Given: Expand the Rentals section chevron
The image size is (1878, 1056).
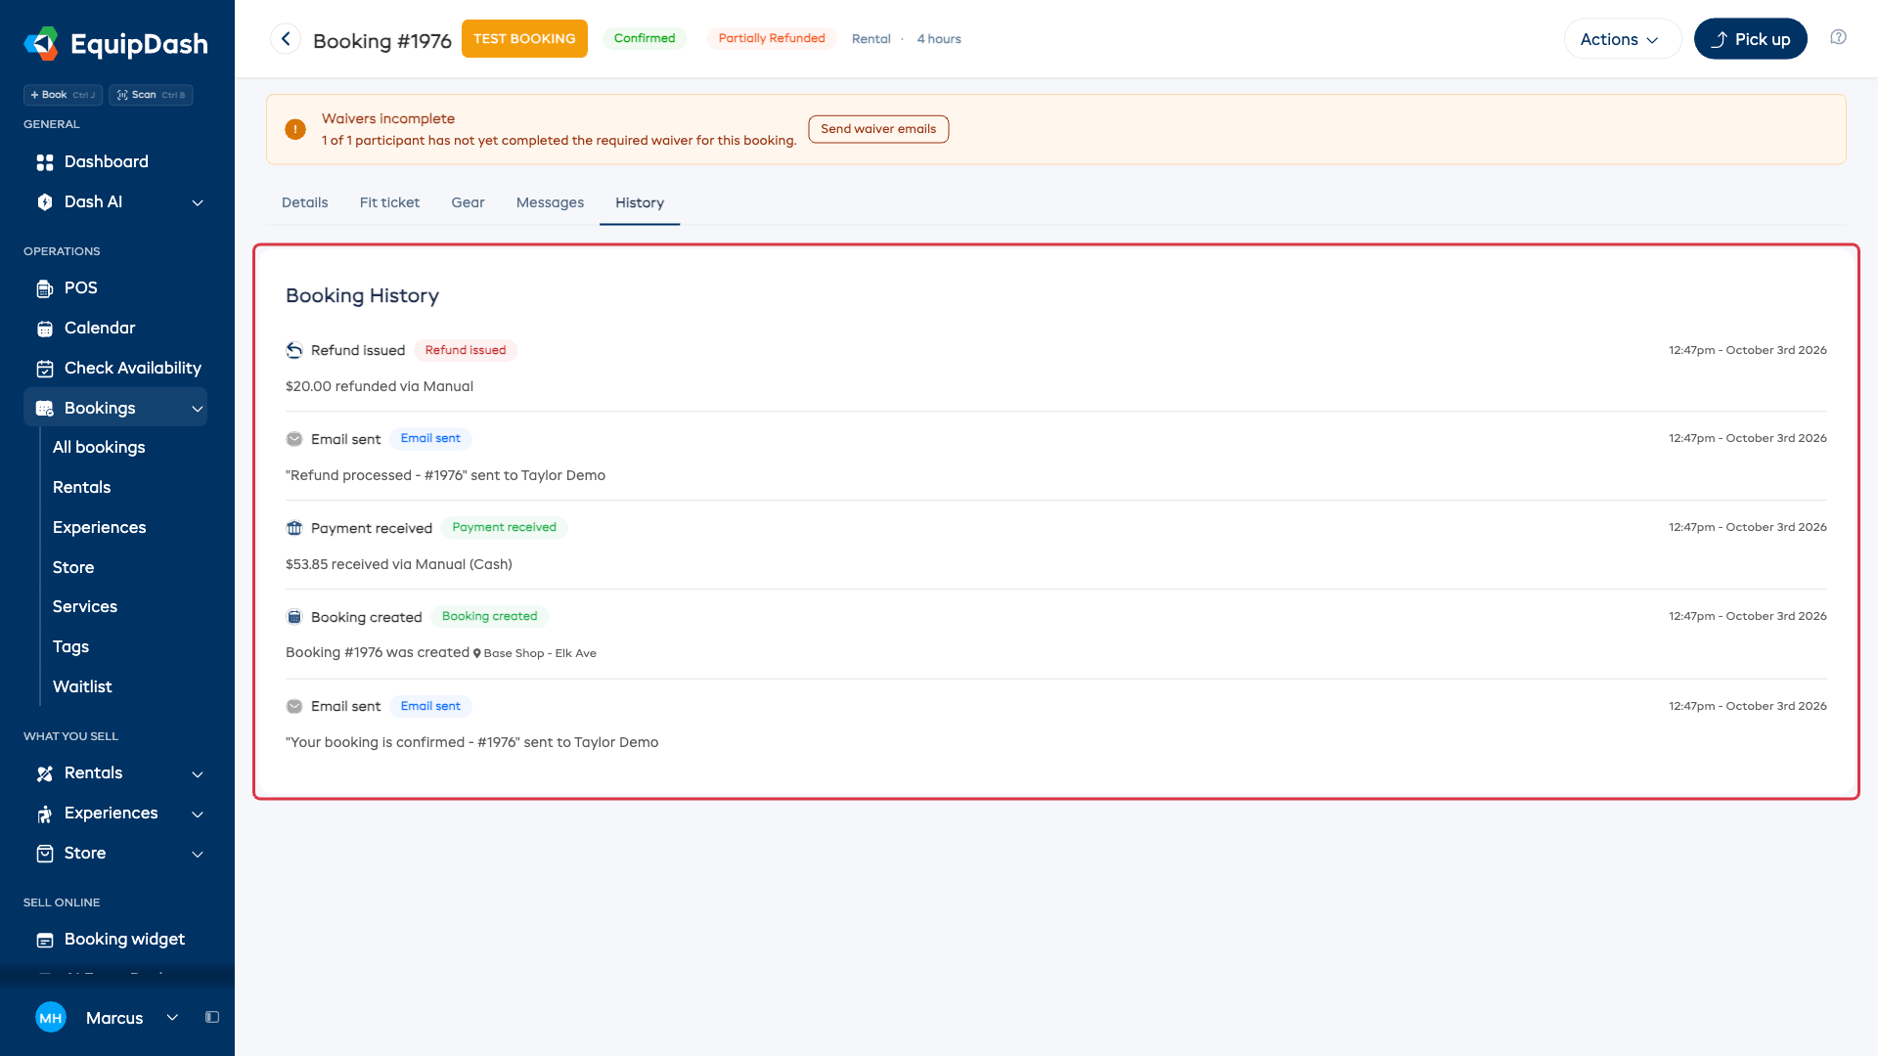Looking at the screenshot, I should click(x=198, y=773).
